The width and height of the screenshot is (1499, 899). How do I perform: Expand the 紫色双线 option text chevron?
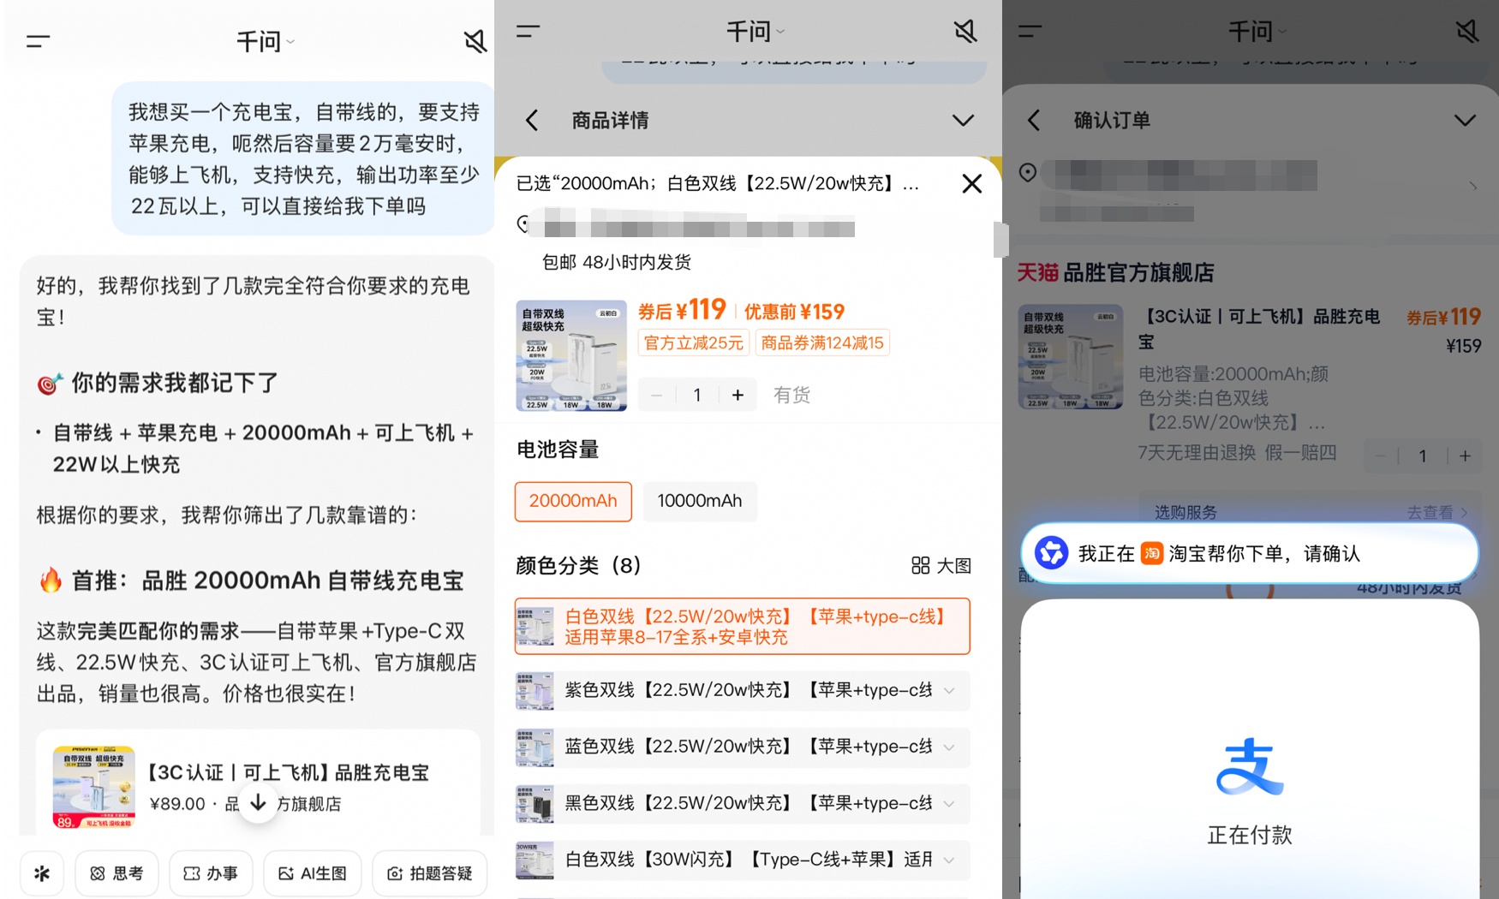tap(950, 690)
